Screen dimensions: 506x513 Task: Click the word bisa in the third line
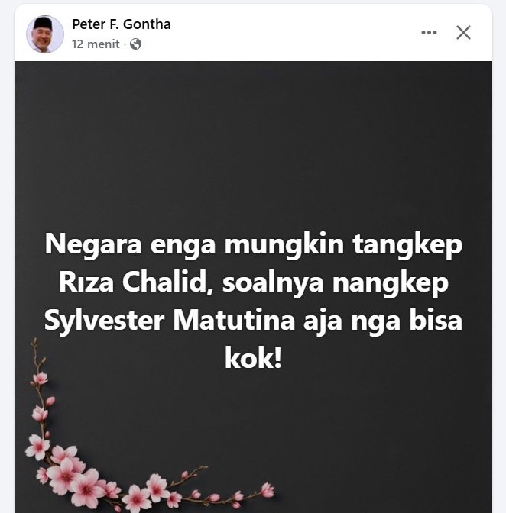click(436, 321)
